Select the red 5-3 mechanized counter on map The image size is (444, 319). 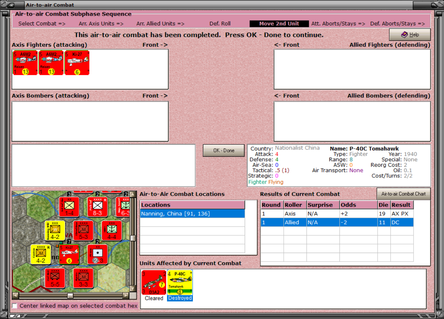pos(83,231)
